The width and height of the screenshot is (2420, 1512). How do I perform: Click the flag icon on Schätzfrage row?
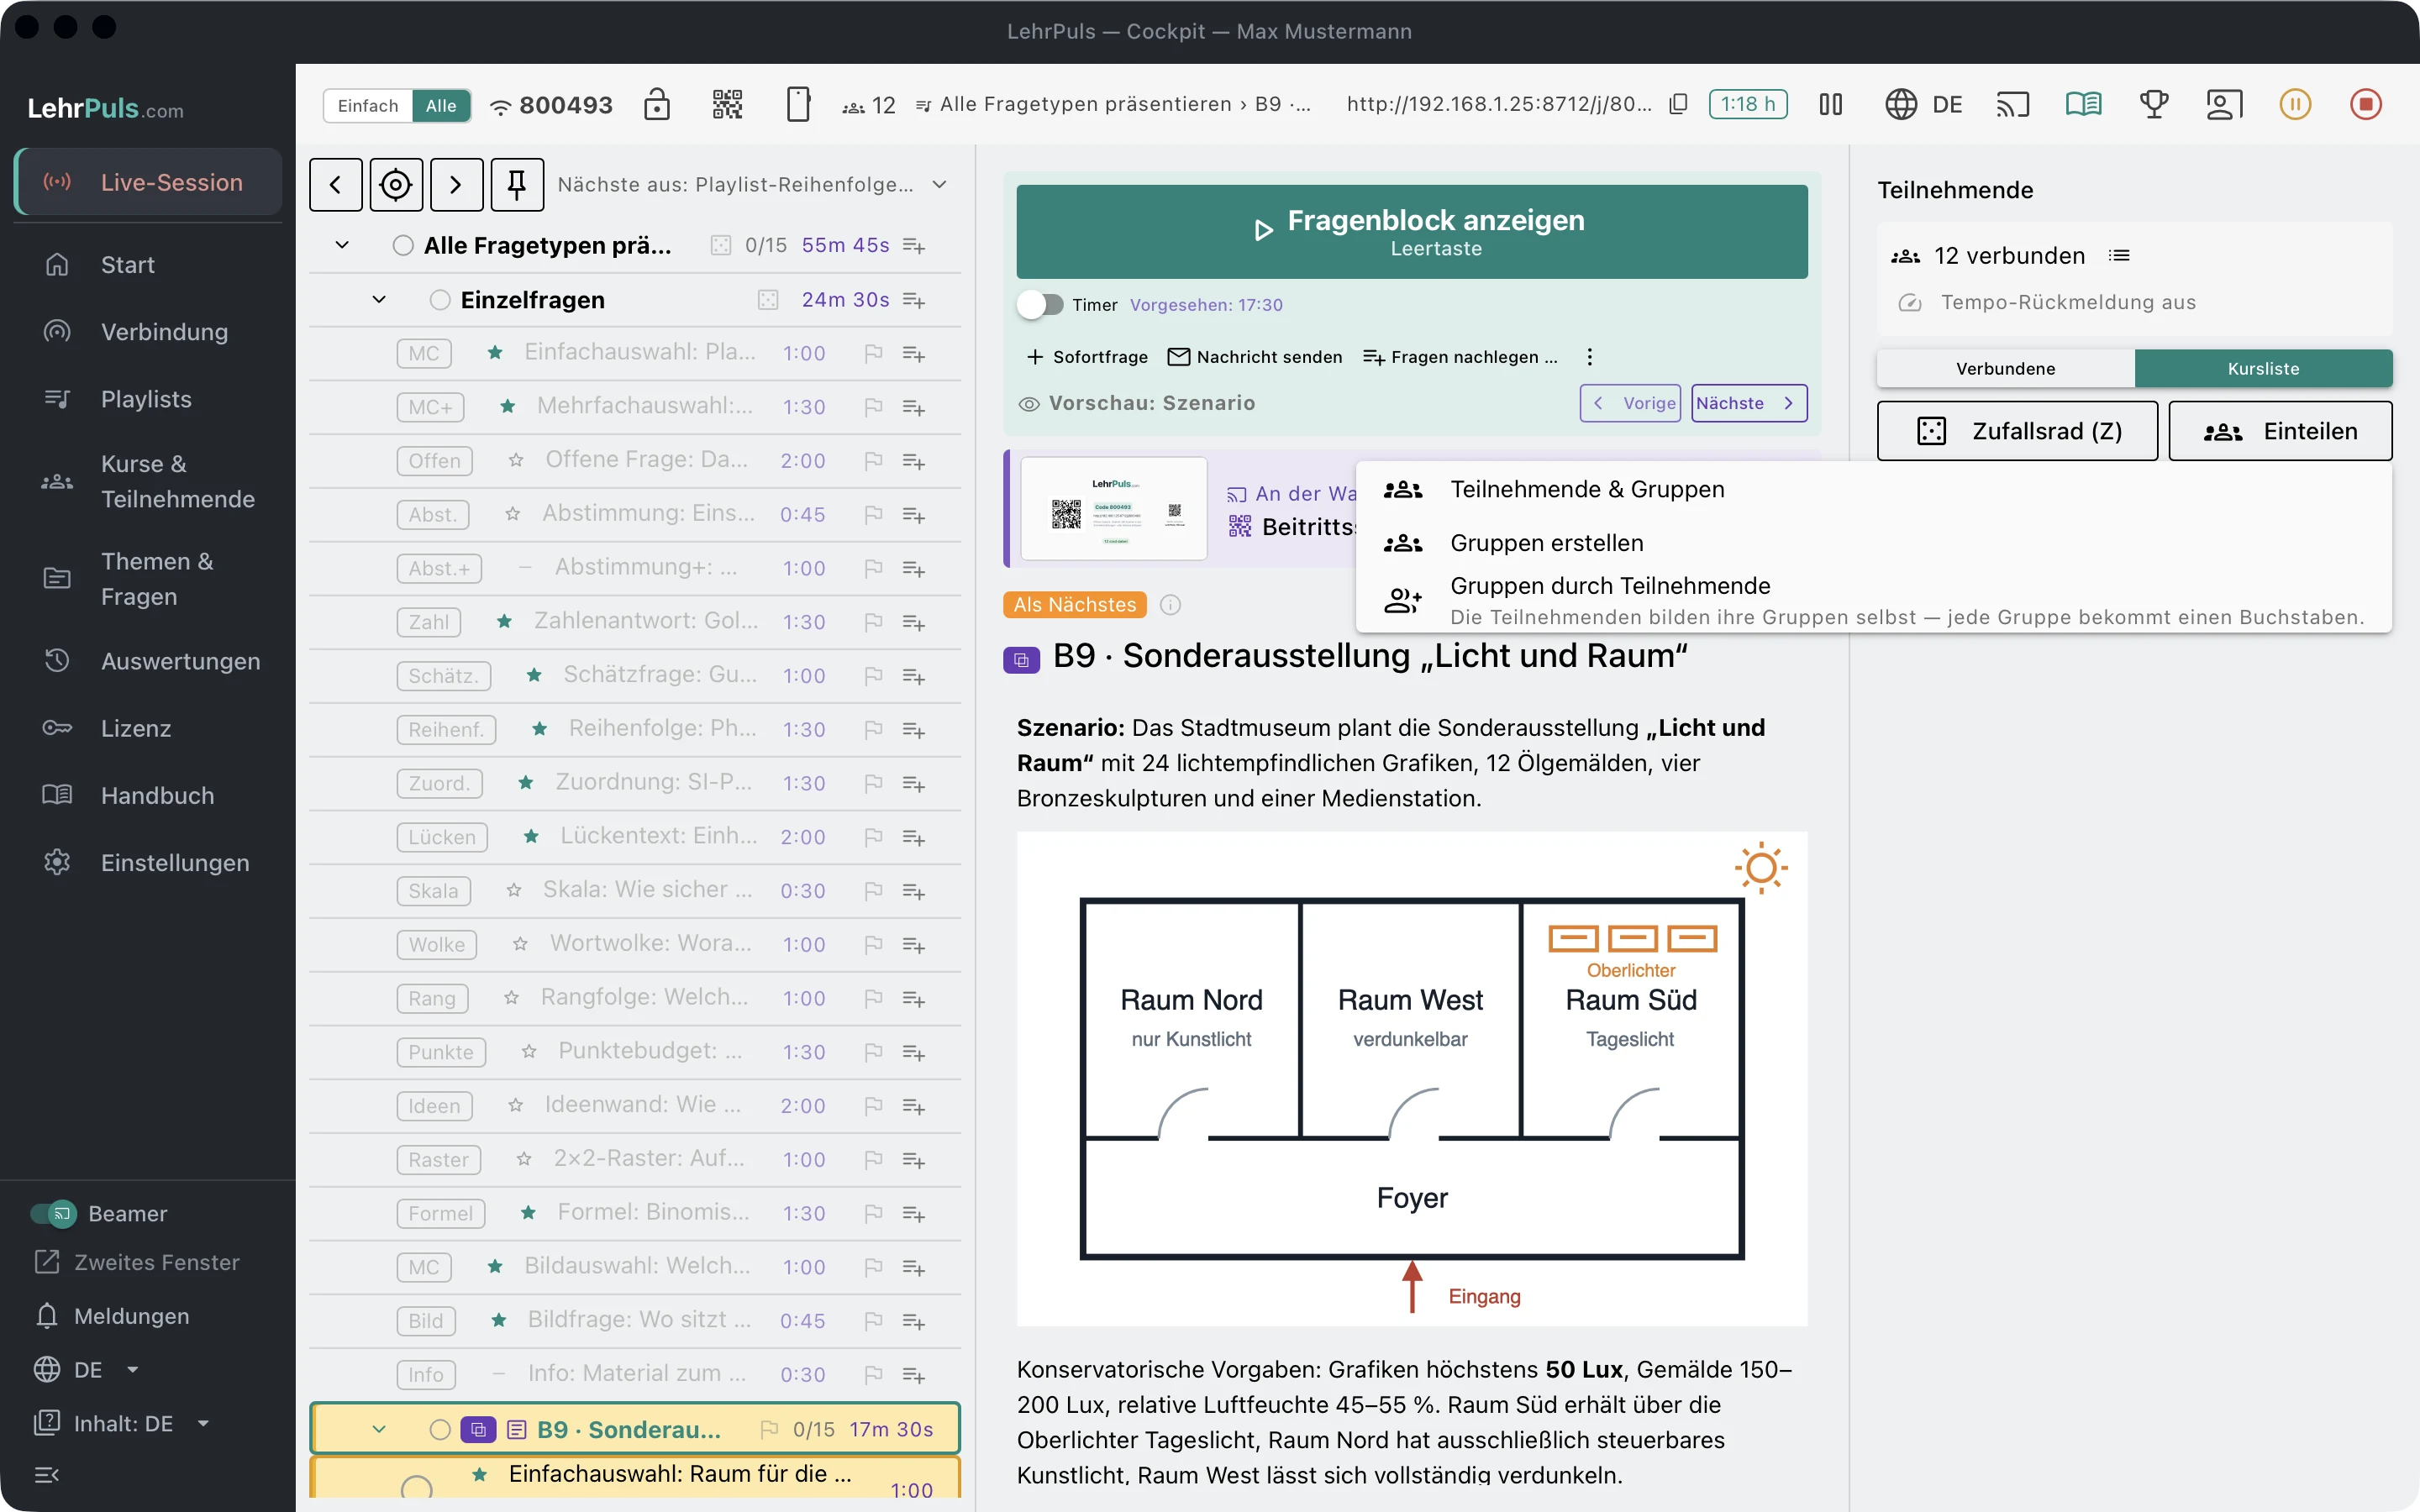tap(873, 676)
